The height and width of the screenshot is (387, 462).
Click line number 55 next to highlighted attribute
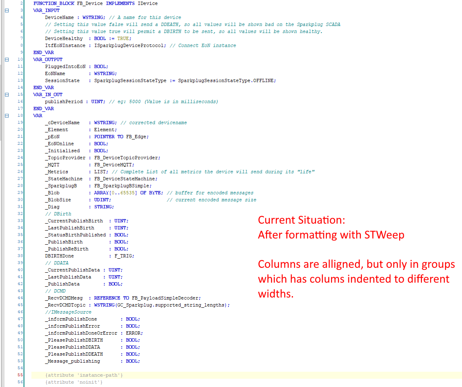click(19, 375)
